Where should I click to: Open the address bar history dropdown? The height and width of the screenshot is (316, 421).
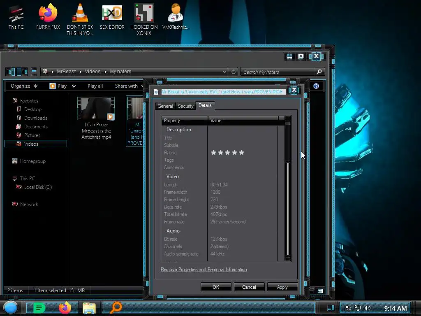point(224,72)
